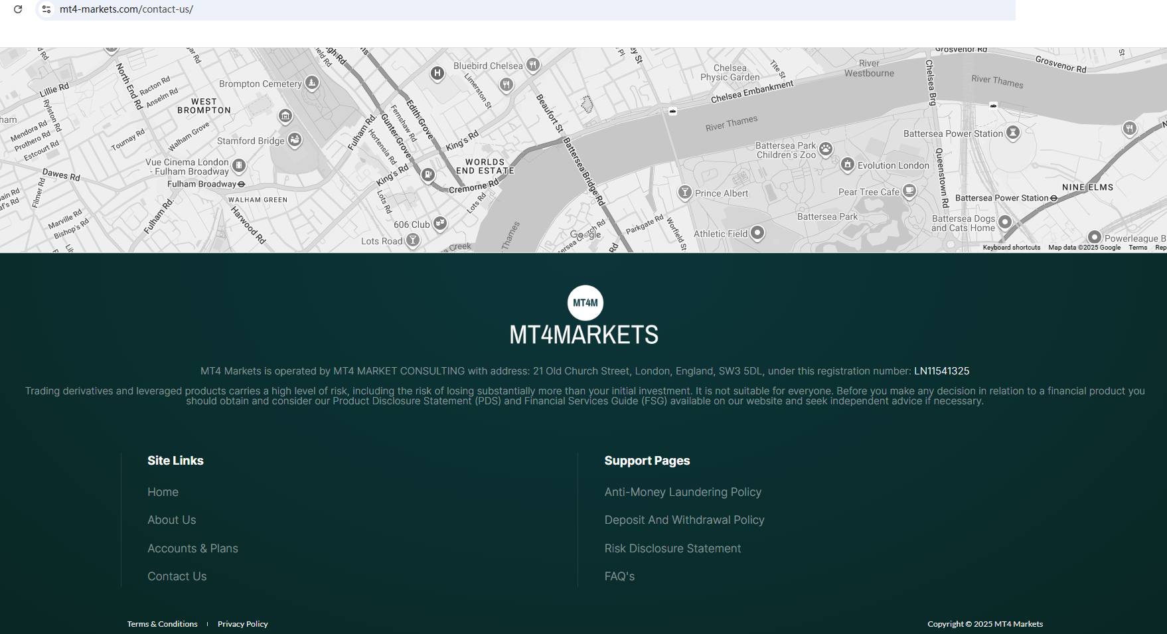Select the Prince Albert pub pin

click(x=685, y=193)
